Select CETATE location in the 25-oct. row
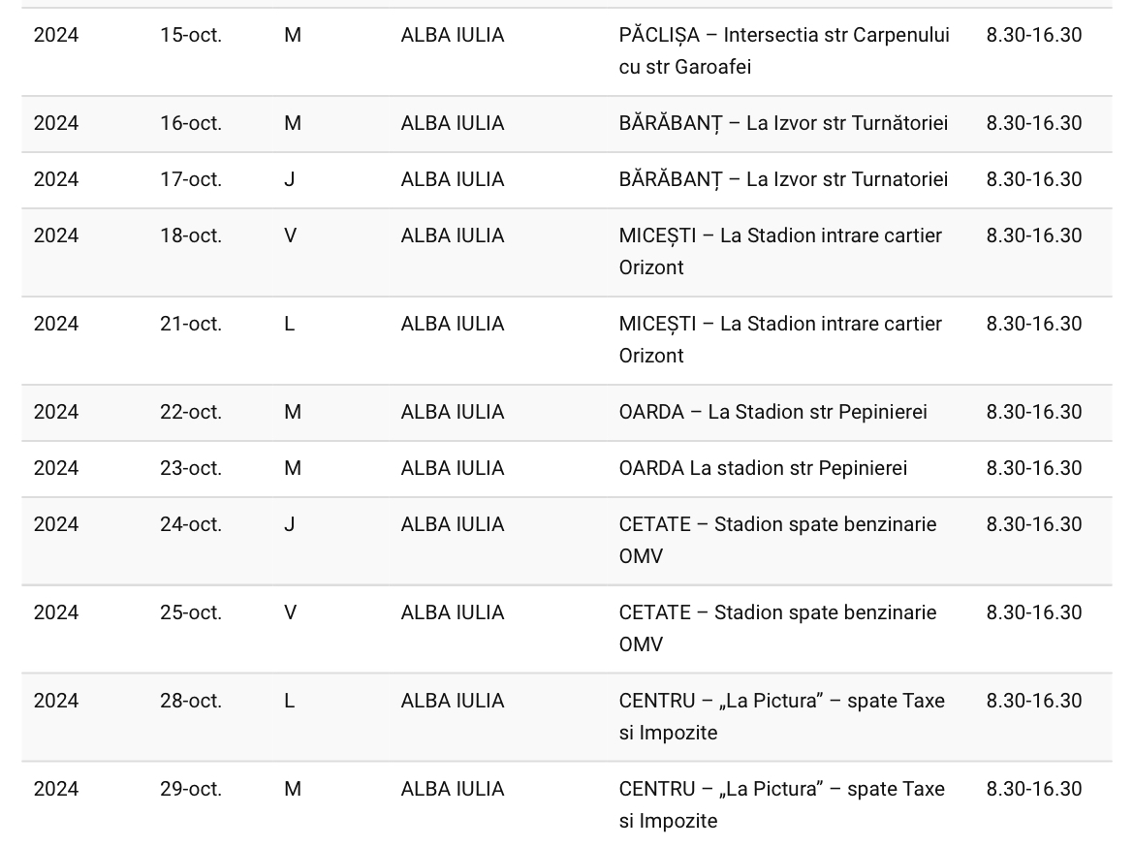Screen dimensions: 1134x847 777,629
